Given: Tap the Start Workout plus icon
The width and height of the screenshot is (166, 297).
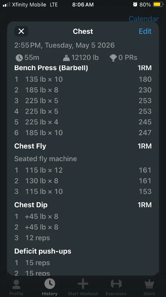Looking at the screenshot, I should tap(83, 284).
